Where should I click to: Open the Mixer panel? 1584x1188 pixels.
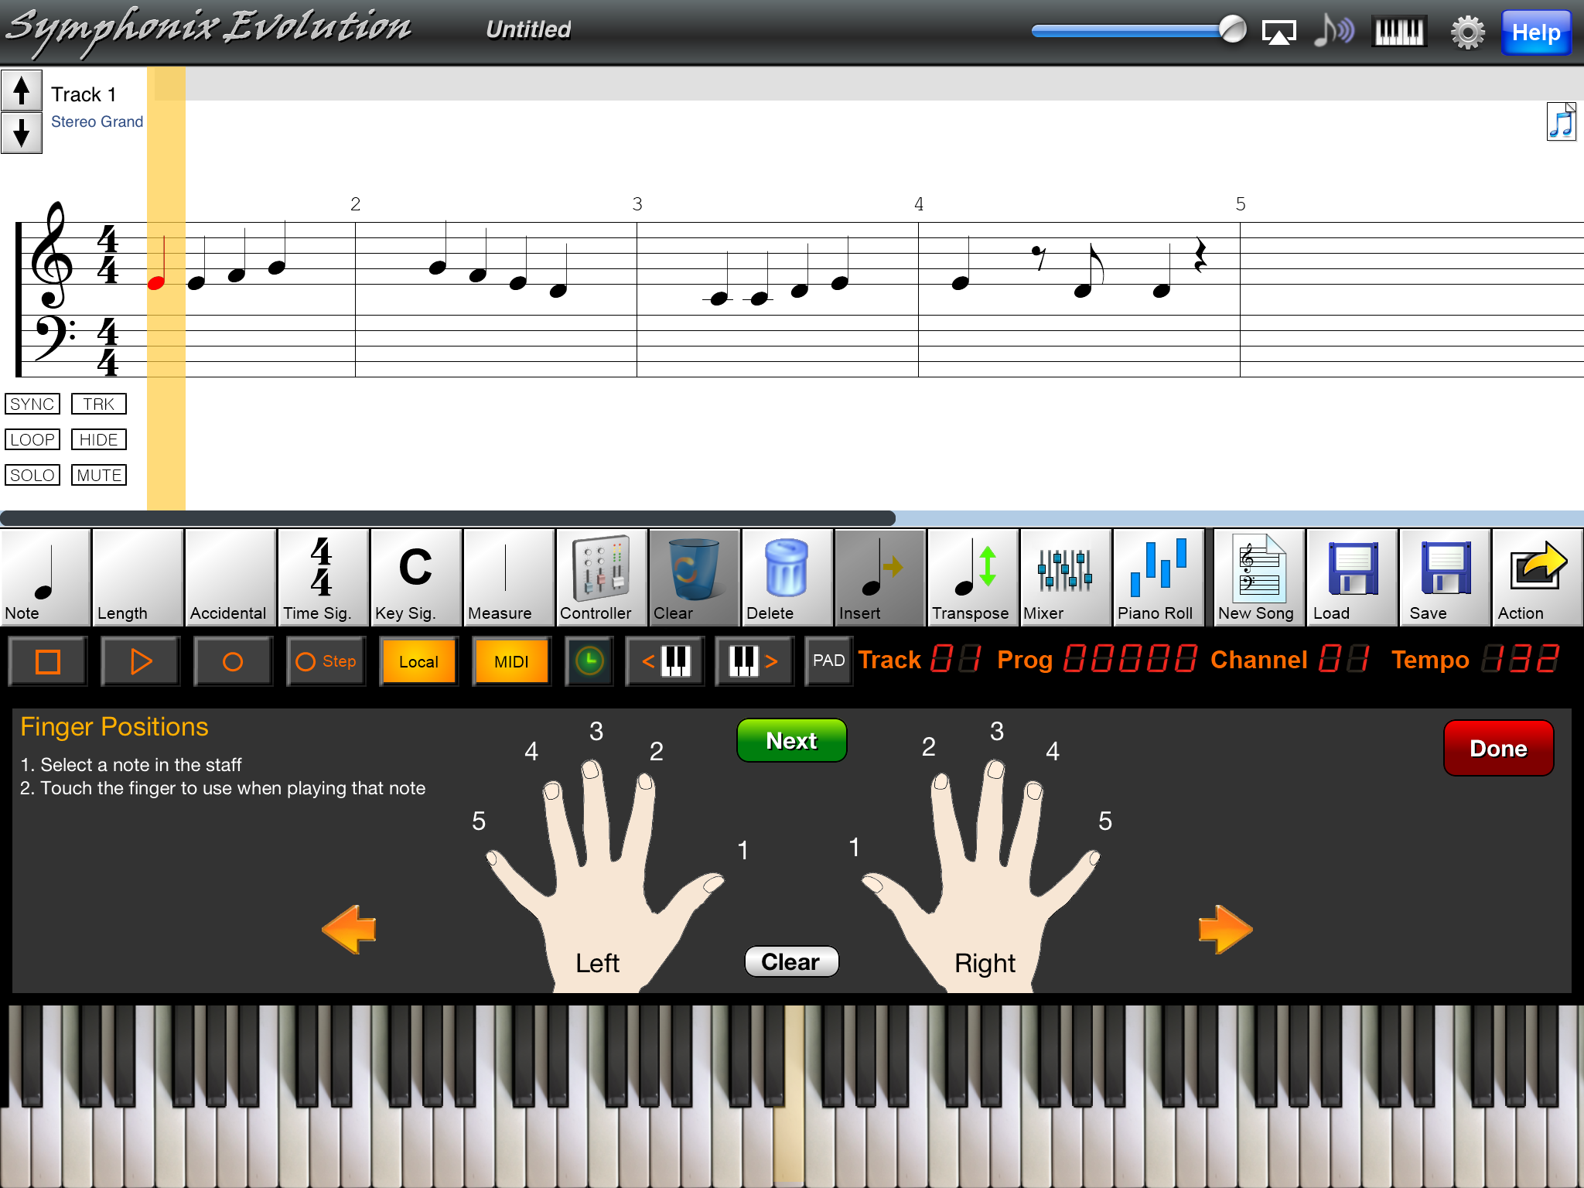tap(1065, 577)
